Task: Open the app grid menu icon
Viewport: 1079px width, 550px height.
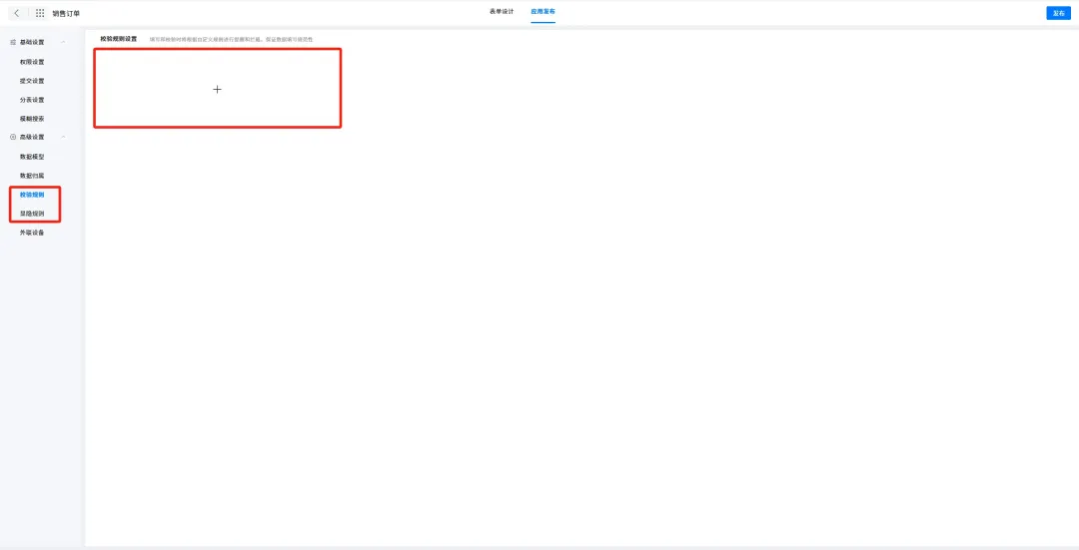Action: point(40,13)
